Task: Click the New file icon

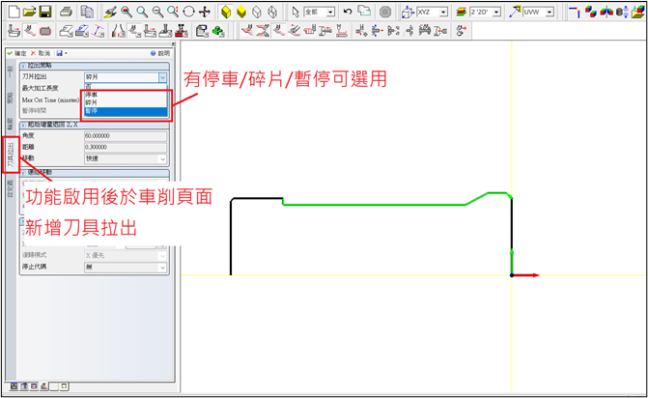Action: tap(11, 12)
